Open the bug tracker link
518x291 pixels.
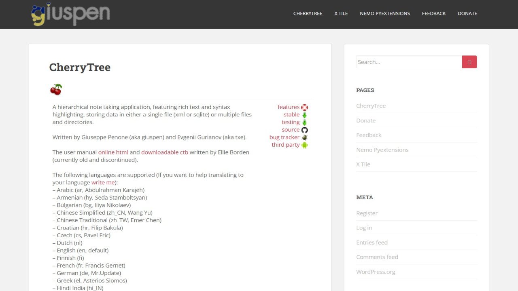pyautogui.click(x=284, y=137)
